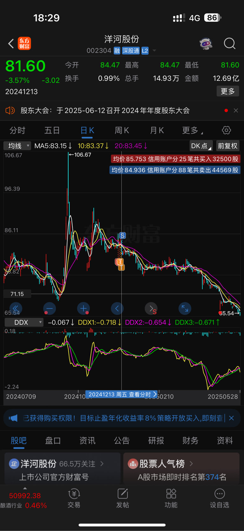Expand stock switcher arrow beside L2
The width and height of the screenshot is (244, 531).
pyautogui.click(x=154, y=51)
